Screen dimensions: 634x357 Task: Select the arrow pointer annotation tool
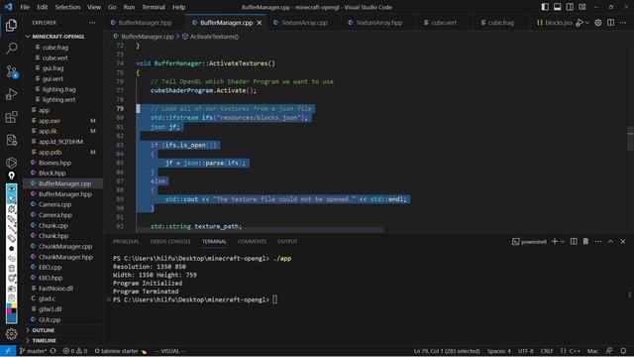click(x=11, y=198)
